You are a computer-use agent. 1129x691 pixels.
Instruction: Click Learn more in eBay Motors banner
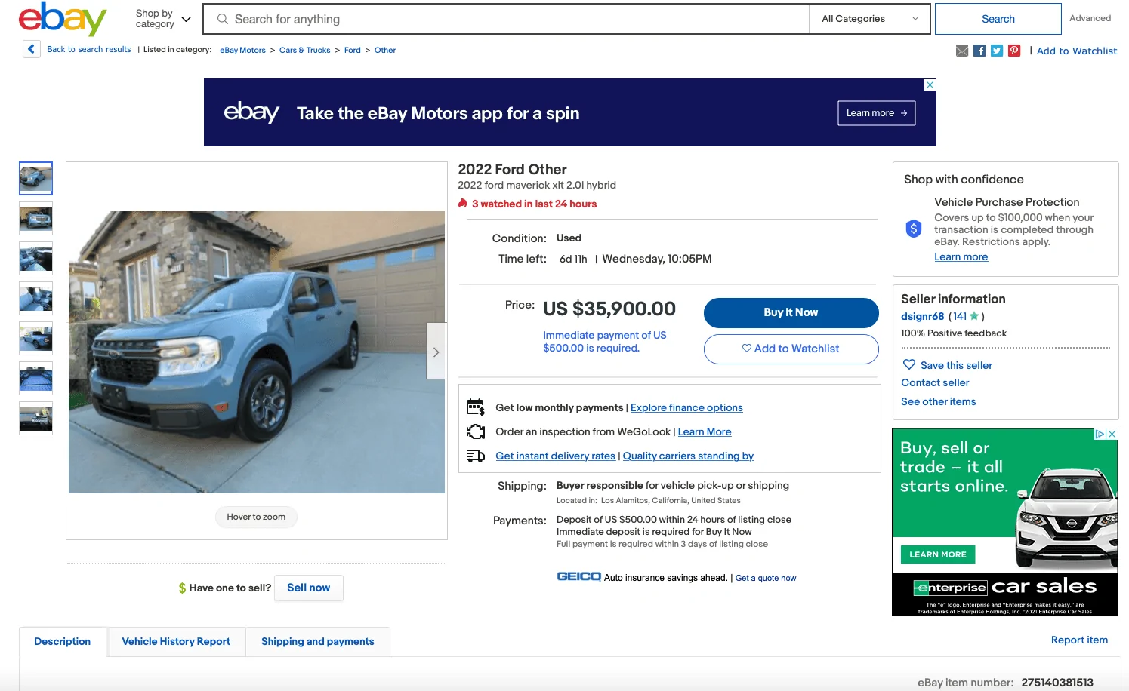[876, 113]
